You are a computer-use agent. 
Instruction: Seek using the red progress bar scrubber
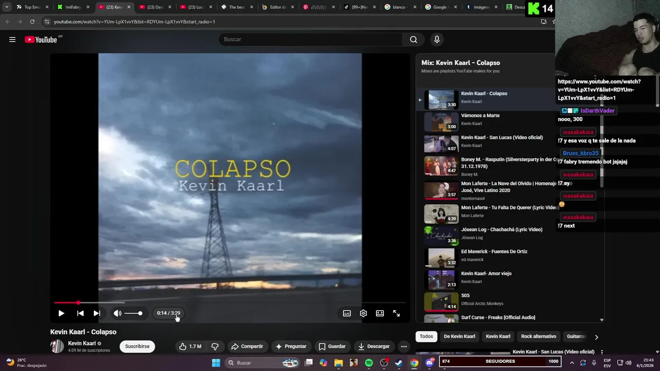point(78,303)
